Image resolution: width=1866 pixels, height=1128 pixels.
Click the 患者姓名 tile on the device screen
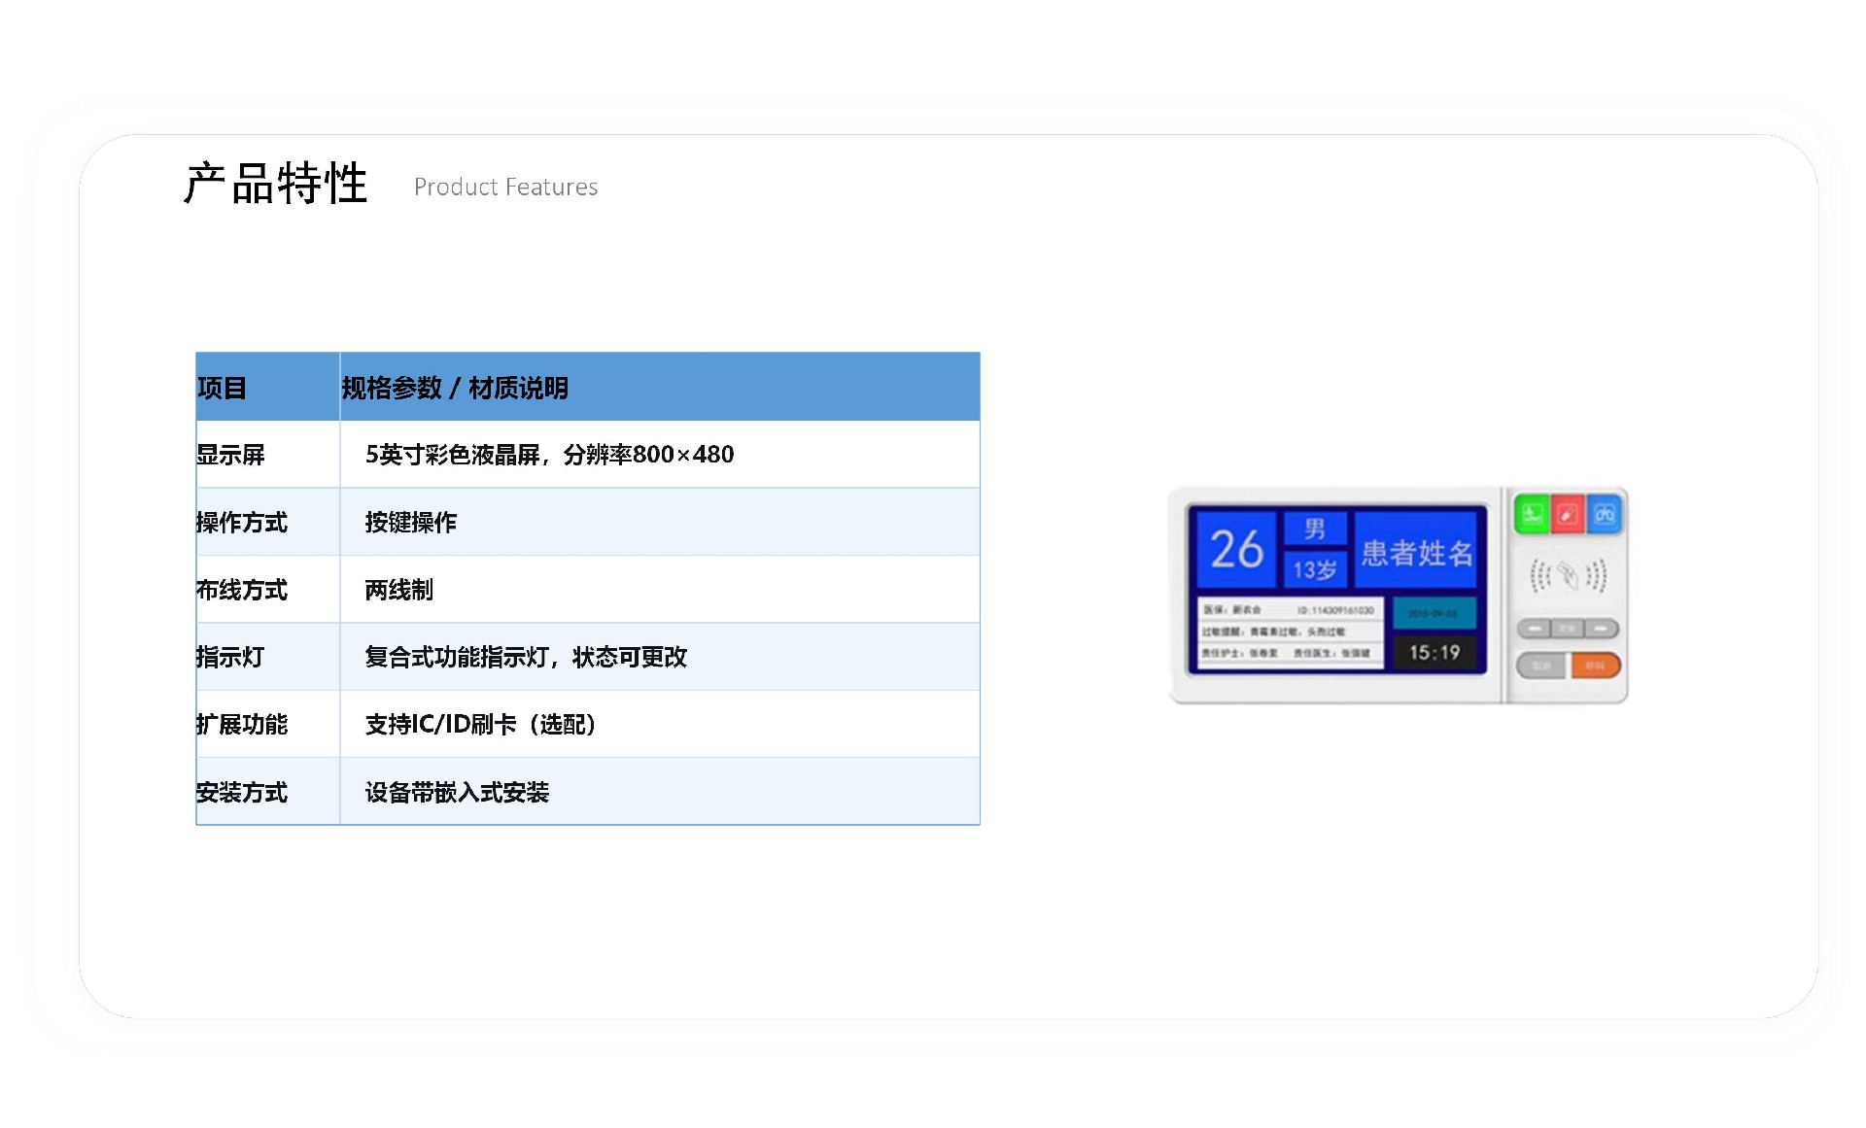click(1416, 551)
